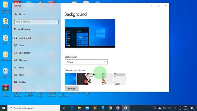Choose the last thumbnail with green plant

click(x=120, y=79)
